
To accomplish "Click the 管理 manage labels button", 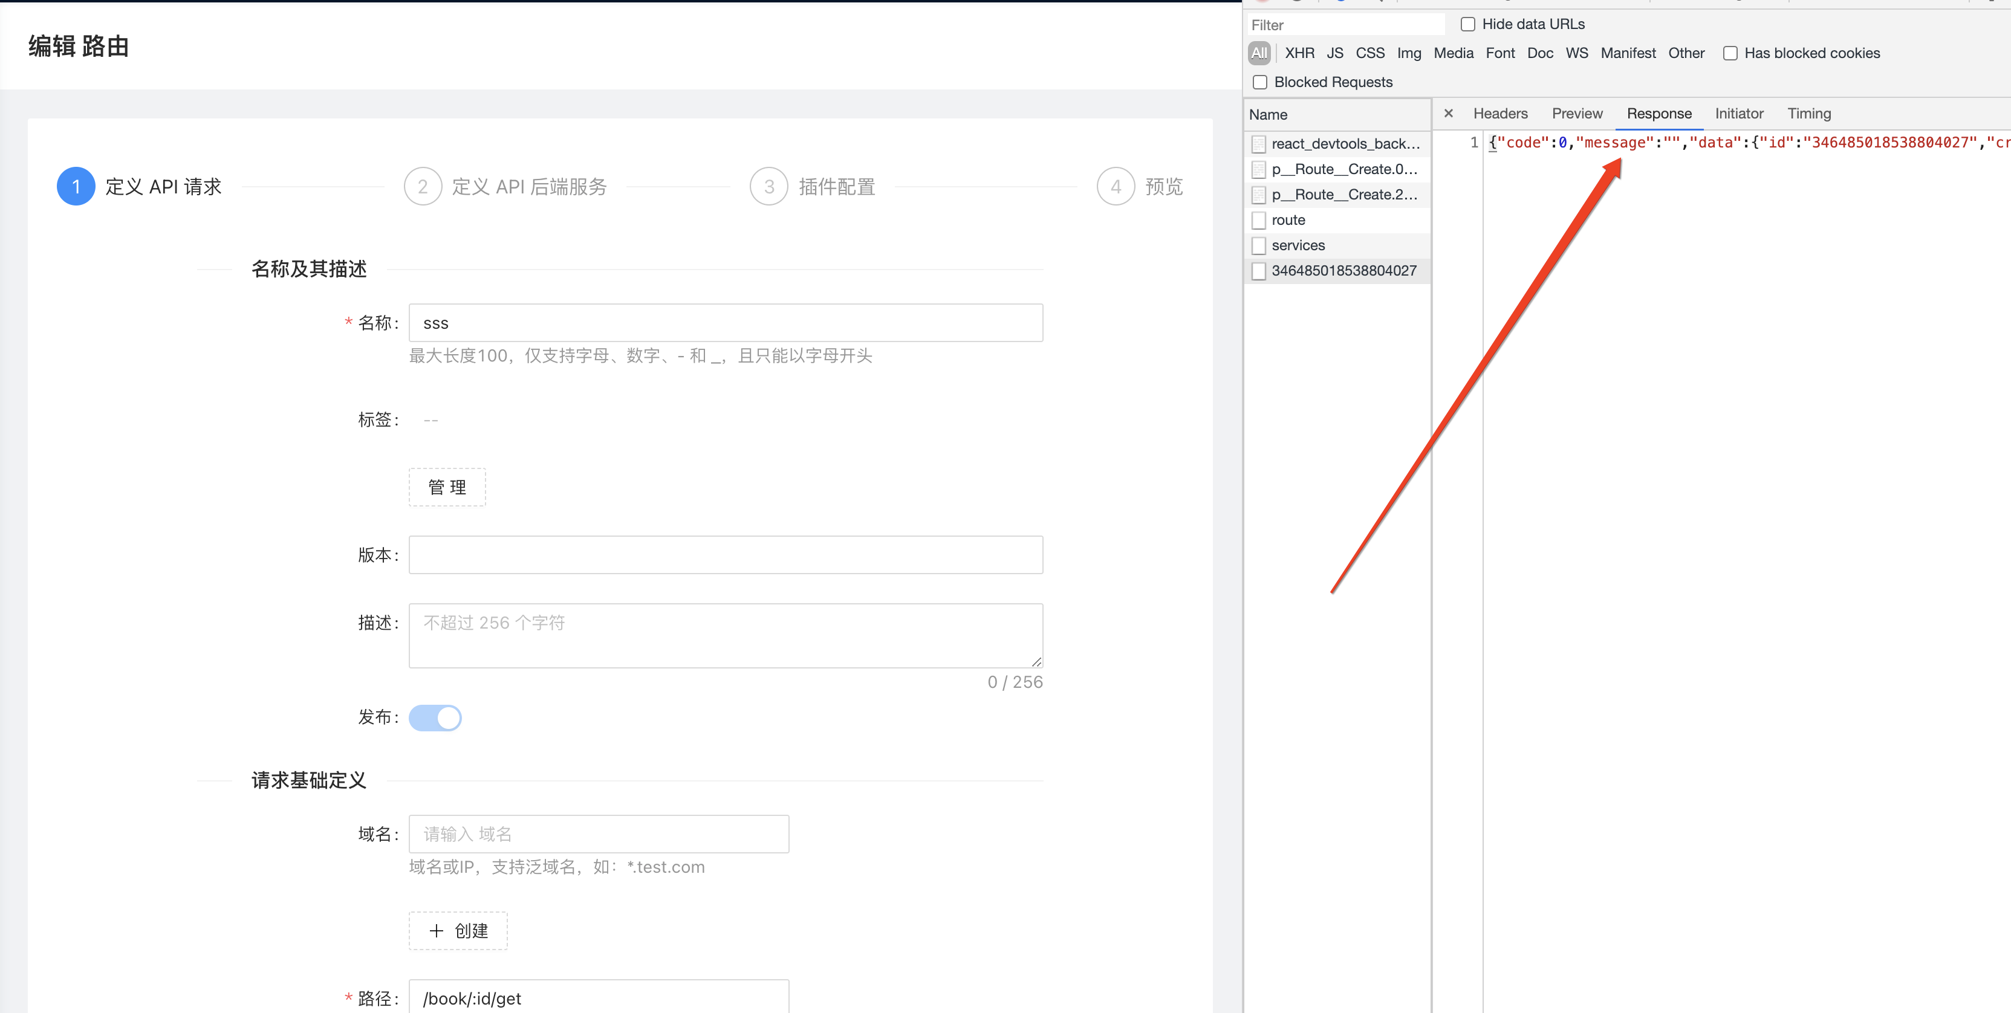I will (447, 487).
